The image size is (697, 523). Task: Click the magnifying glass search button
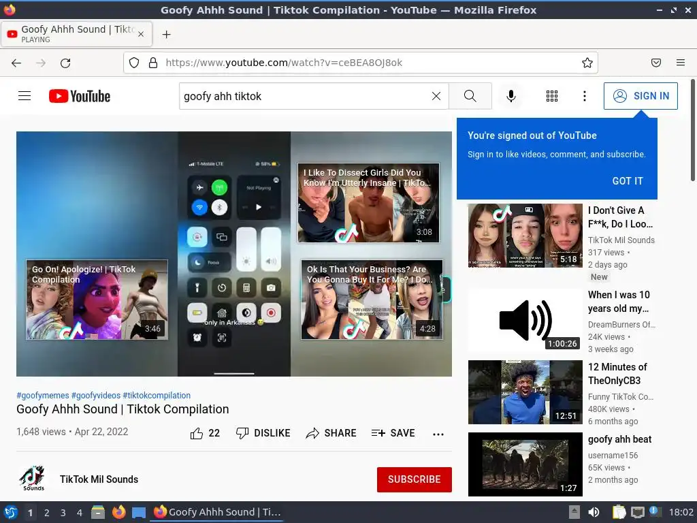(x=470, y=96)
